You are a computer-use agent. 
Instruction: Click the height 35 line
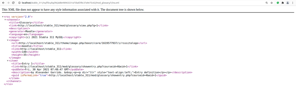point(25,55)
